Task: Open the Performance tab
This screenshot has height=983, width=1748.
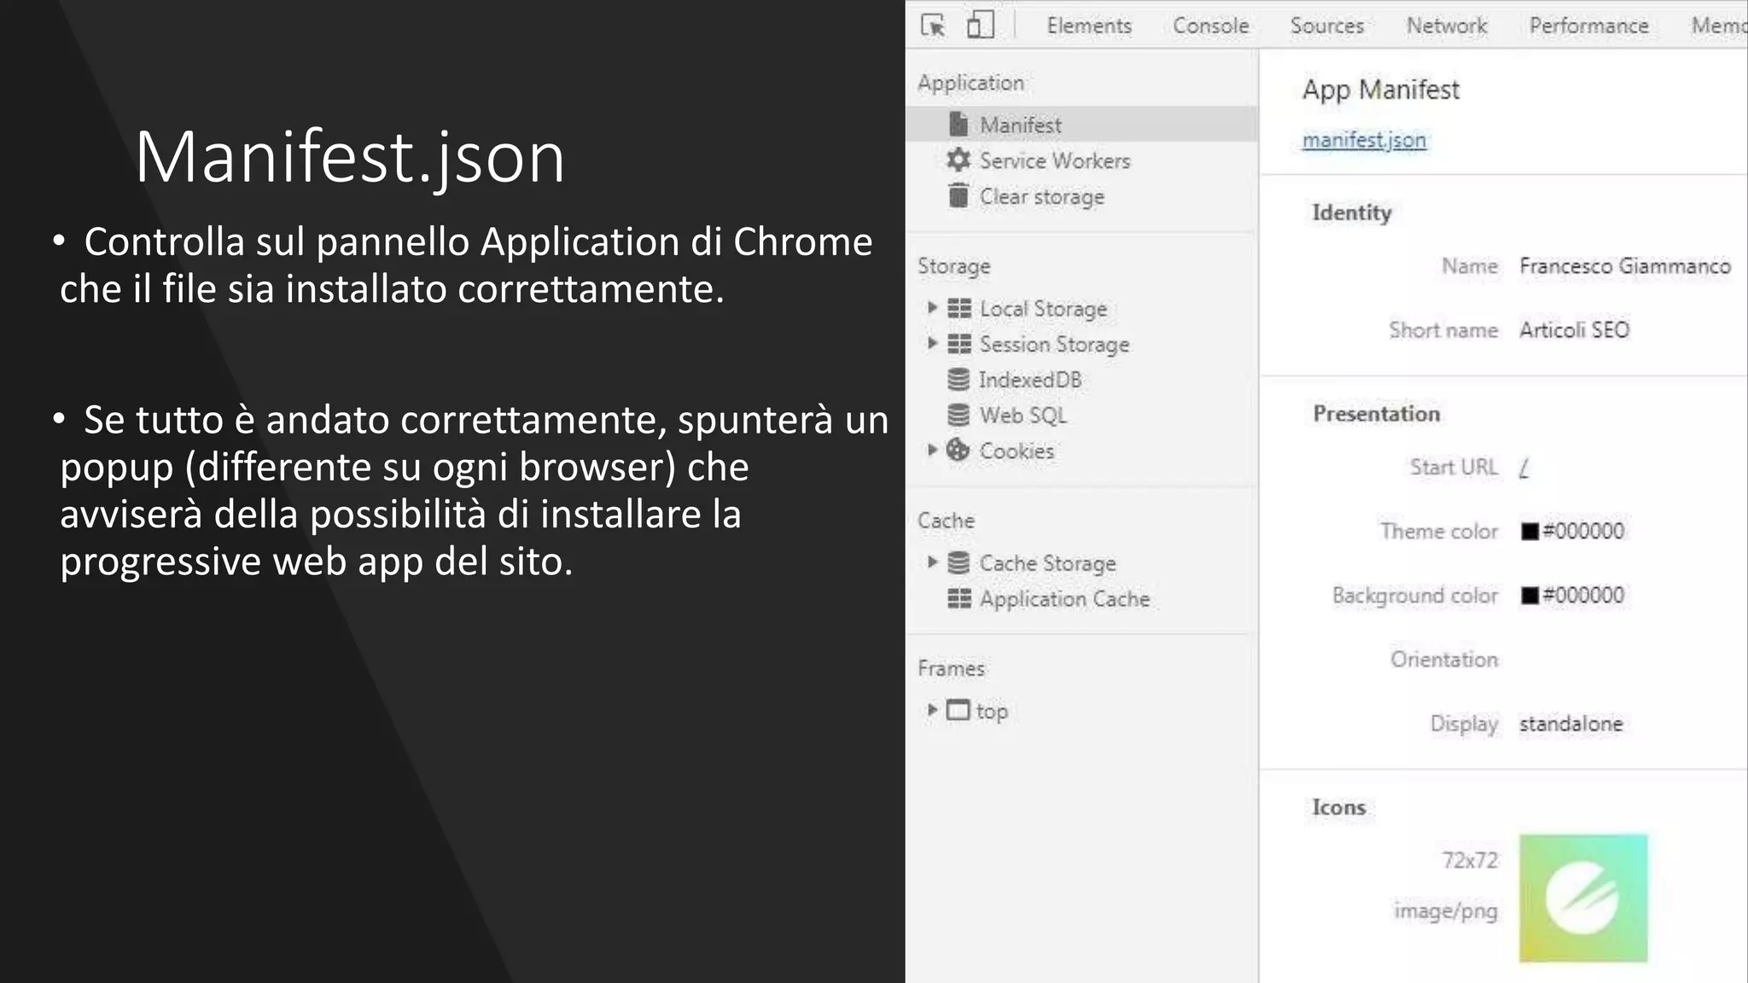Action: coord(1588,26)
